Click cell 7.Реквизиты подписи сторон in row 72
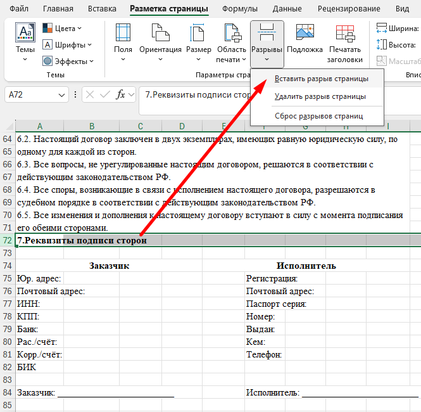Image resolution: width=421 pixels, height=412 pixels. 39,240
